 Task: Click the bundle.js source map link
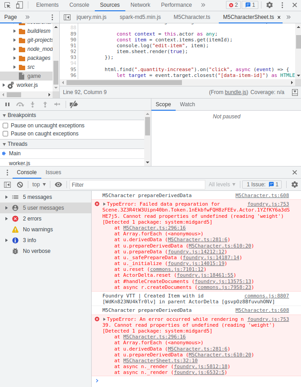coord(236,92)
